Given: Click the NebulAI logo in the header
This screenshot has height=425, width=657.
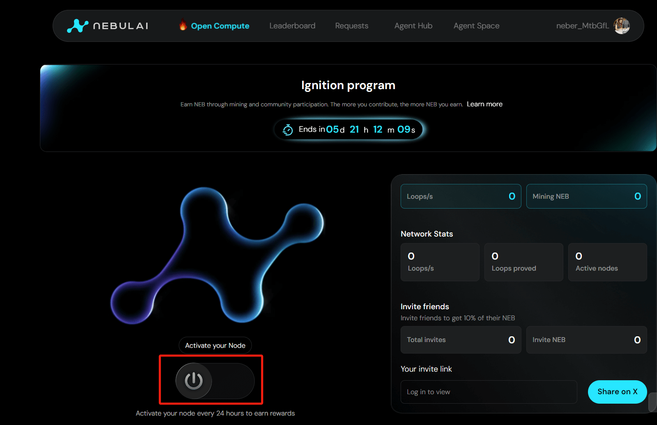Looking at the screenshot, I should [x=108, y=26].
